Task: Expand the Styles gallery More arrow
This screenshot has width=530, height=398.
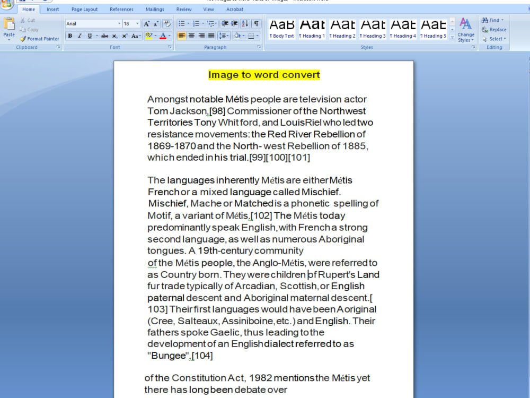Action: (x=452, y=37)
